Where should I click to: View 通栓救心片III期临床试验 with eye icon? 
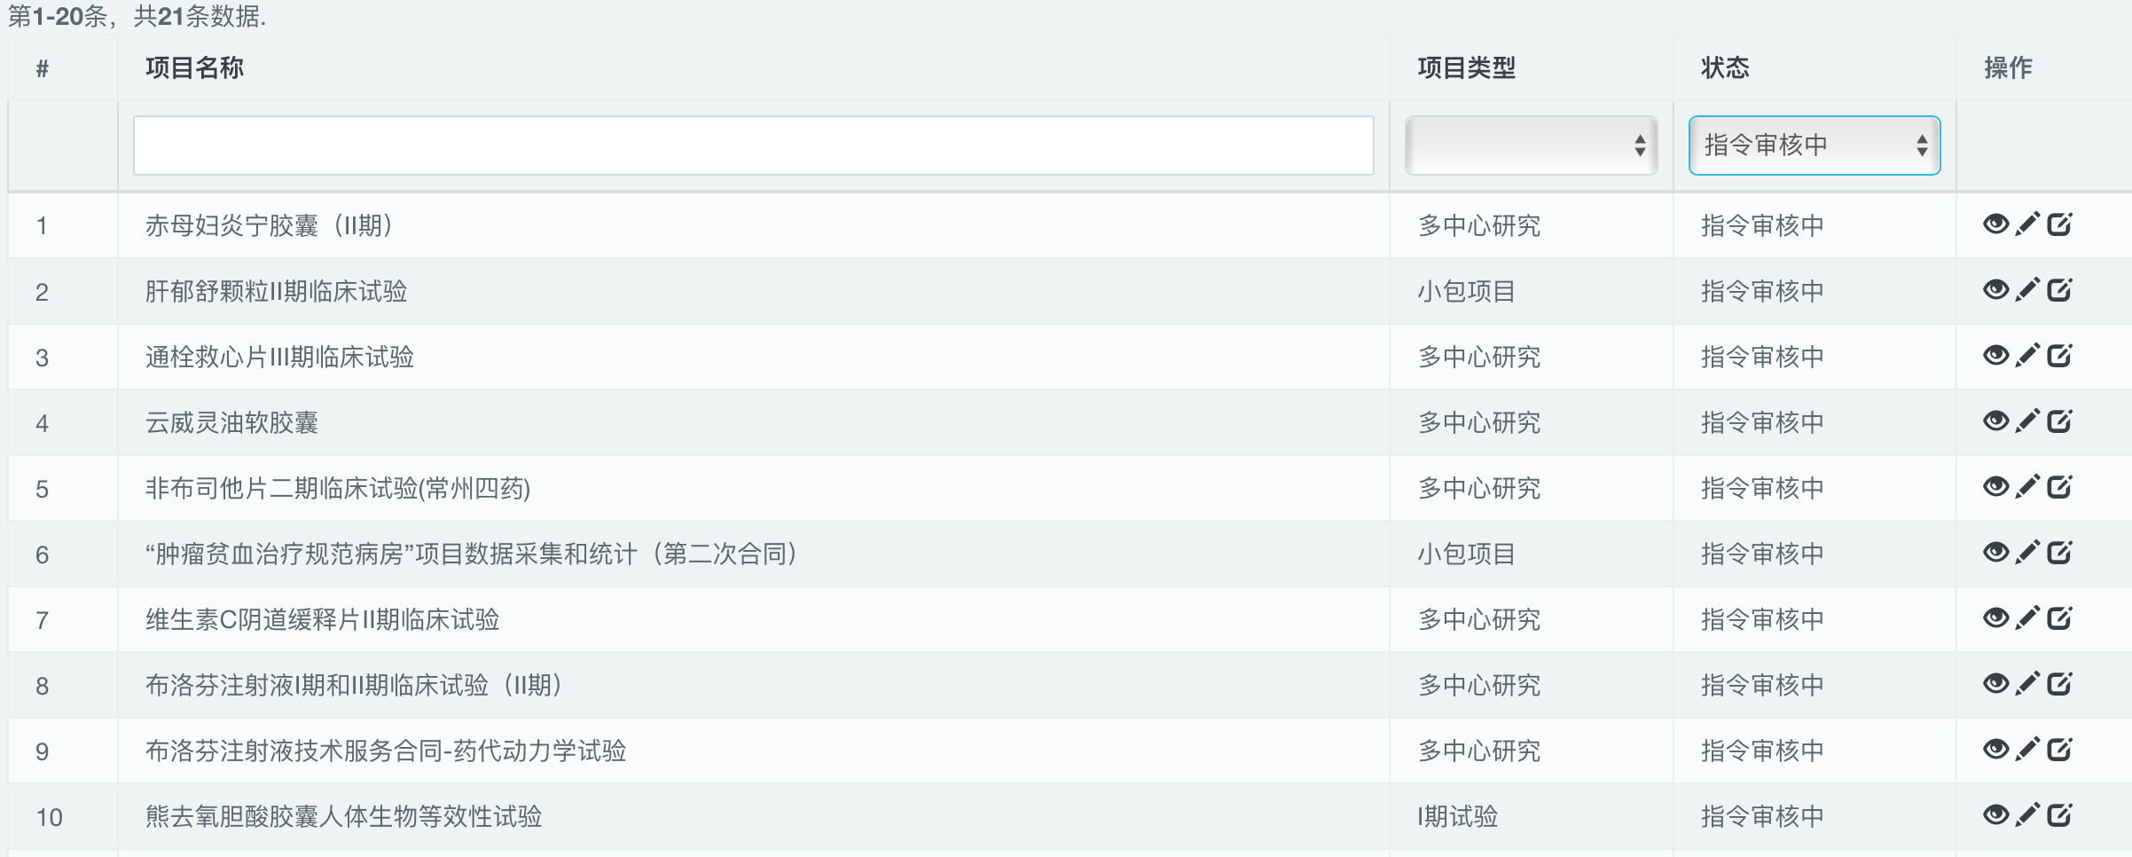(x=1995, y=356)
